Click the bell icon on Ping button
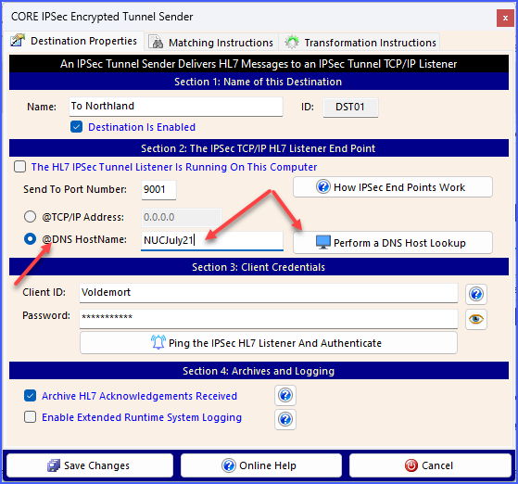The height and width of the screenshot is (484, 518). 158,342
